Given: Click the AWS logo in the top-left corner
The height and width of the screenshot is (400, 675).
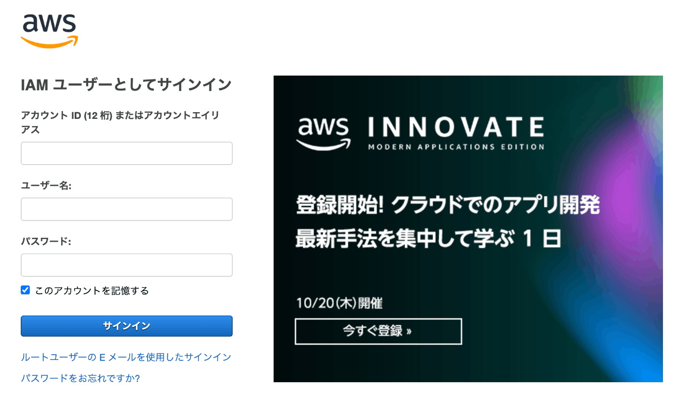Looking at the screenshot, I should [49, 29].
